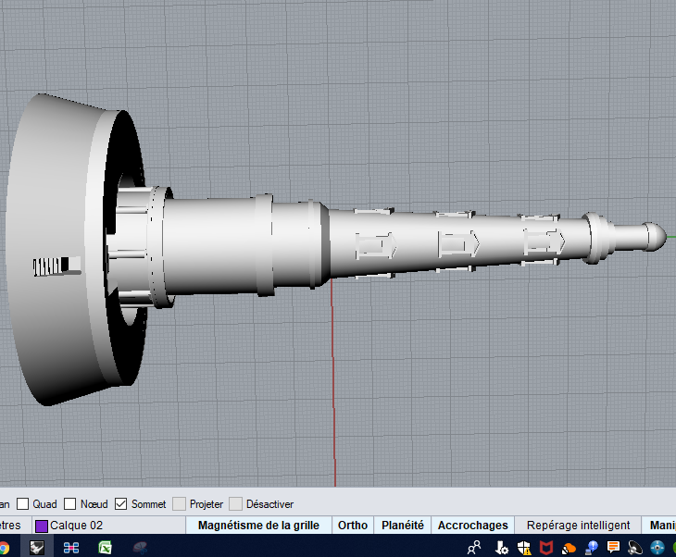Toggle Magnétisme de la grille
676x557 pixels.
(258, 526)
